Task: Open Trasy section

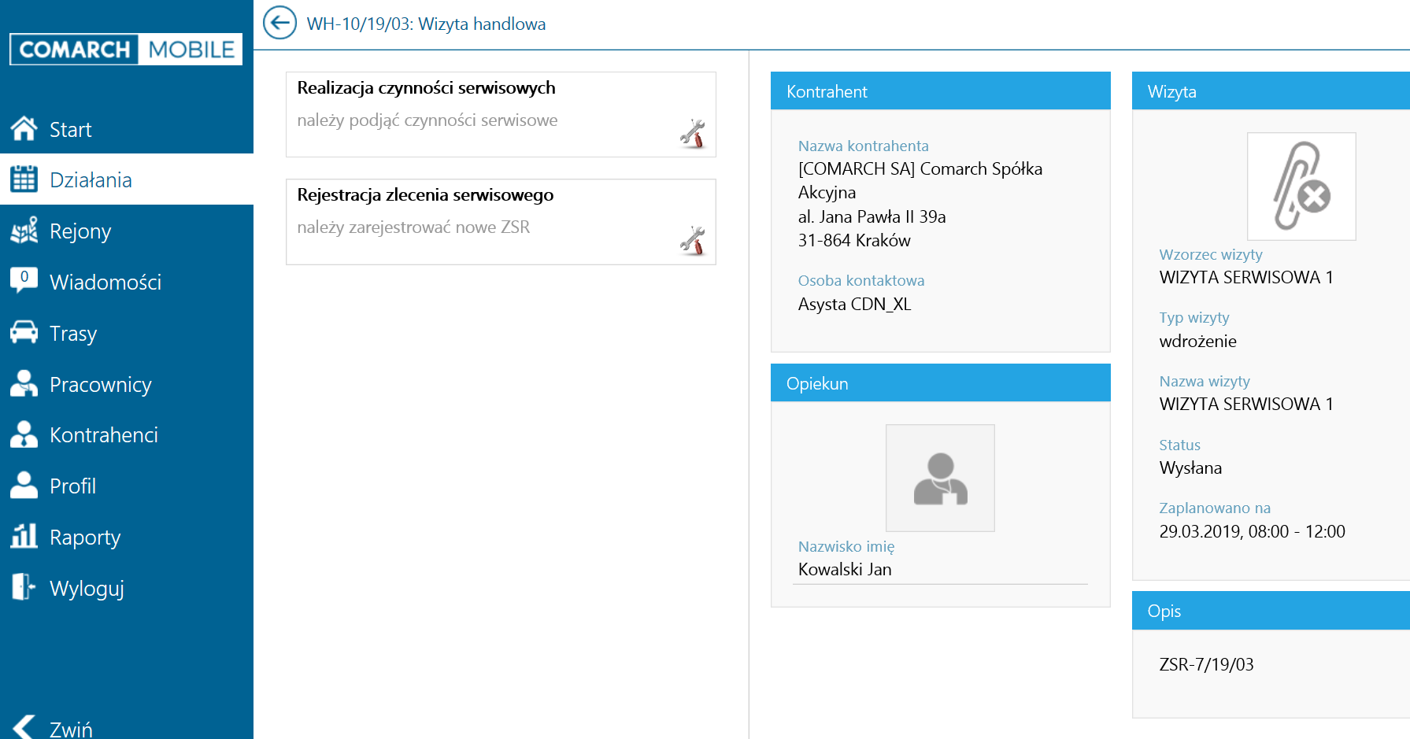Action: 127,333
